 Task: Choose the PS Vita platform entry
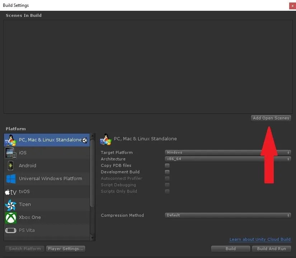point(47,230)
